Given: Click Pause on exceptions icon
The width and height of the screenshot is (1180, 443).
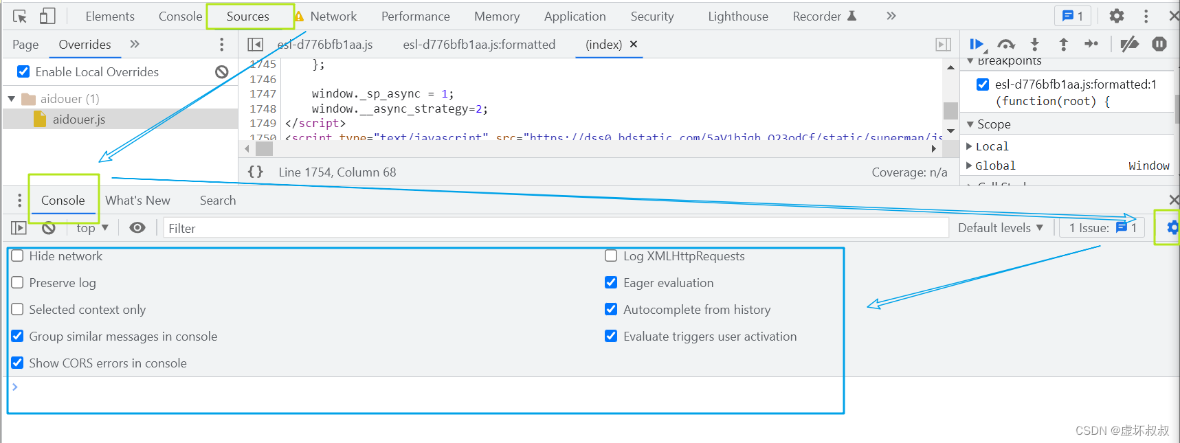Looking at the screenshot, I should click(1159, 44).
